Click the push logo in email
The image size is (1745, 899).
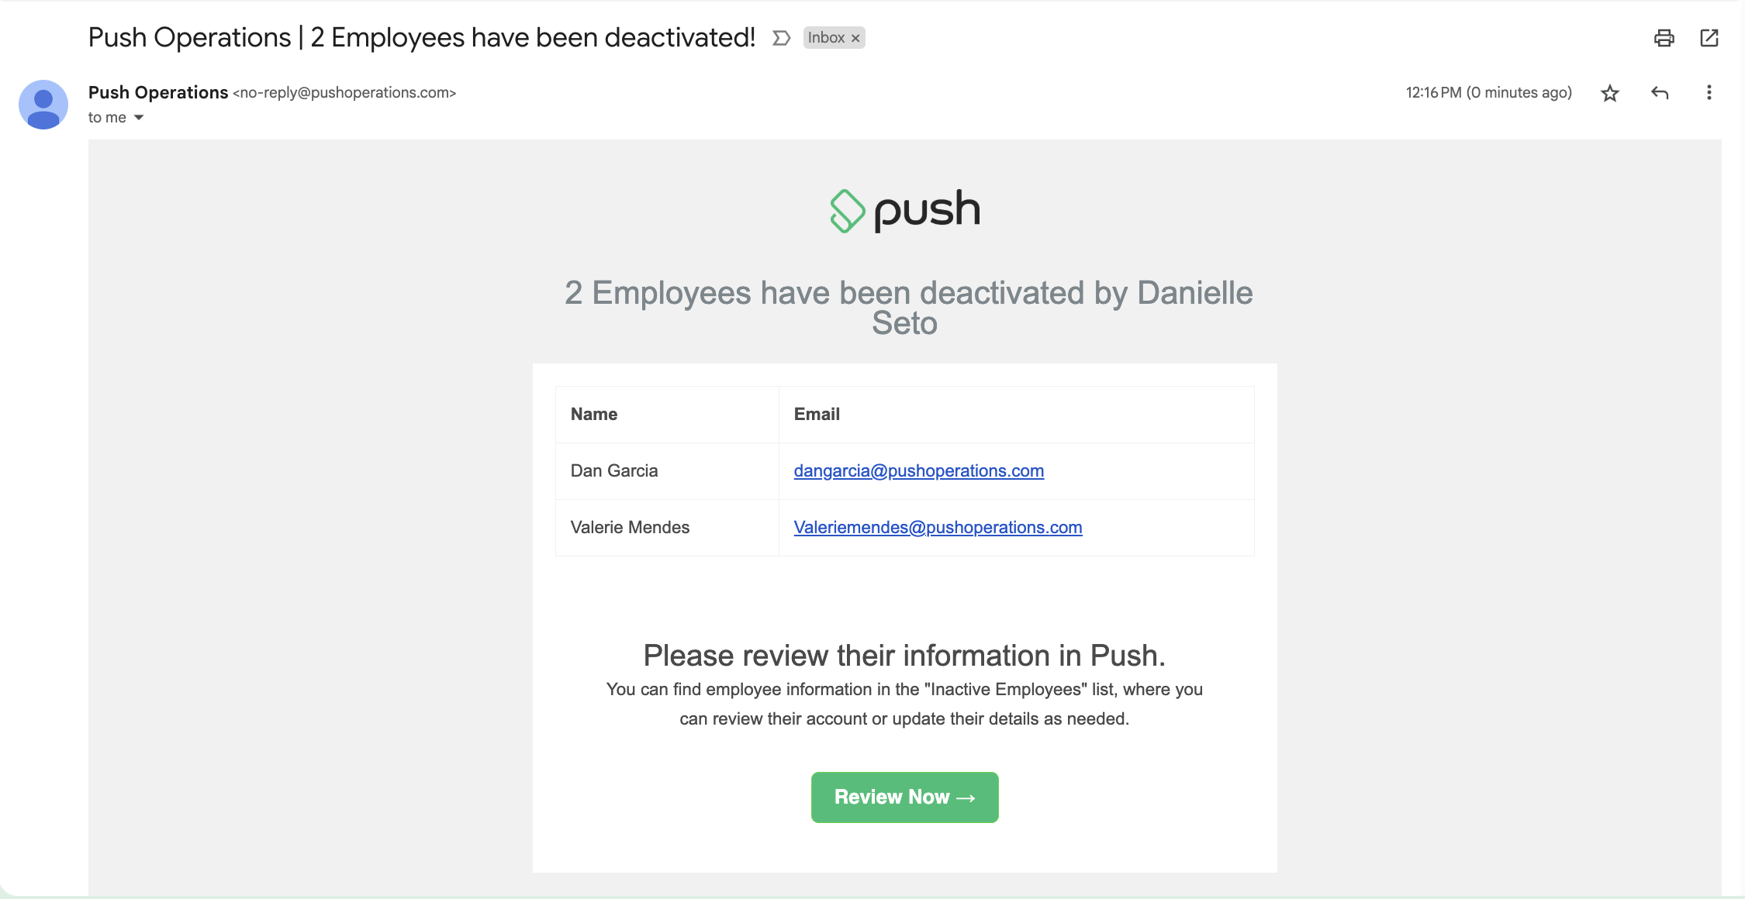pos(904,211)
